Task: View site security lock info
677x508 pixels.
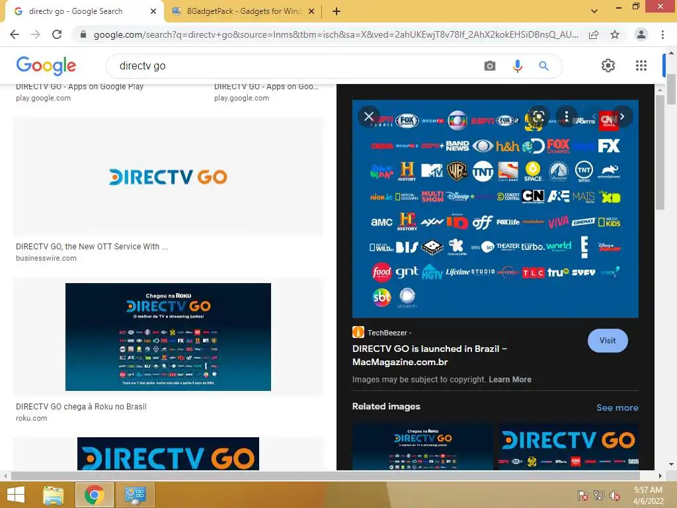Action: 83,34
